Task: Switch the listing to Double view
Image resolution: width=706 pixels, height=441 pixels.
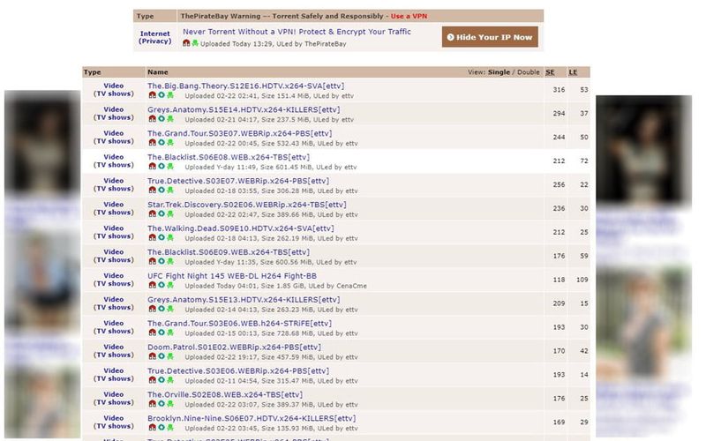Action: click(x=528, y=72)
